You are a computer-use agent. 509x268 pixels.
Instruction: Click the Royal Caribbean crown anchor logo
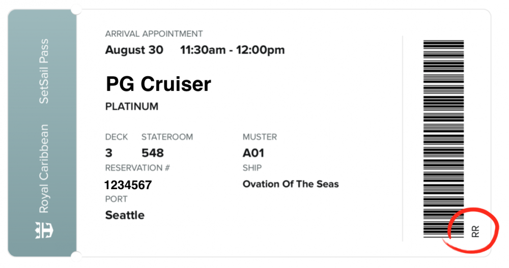pyautogui.click(x=44, y=230)
